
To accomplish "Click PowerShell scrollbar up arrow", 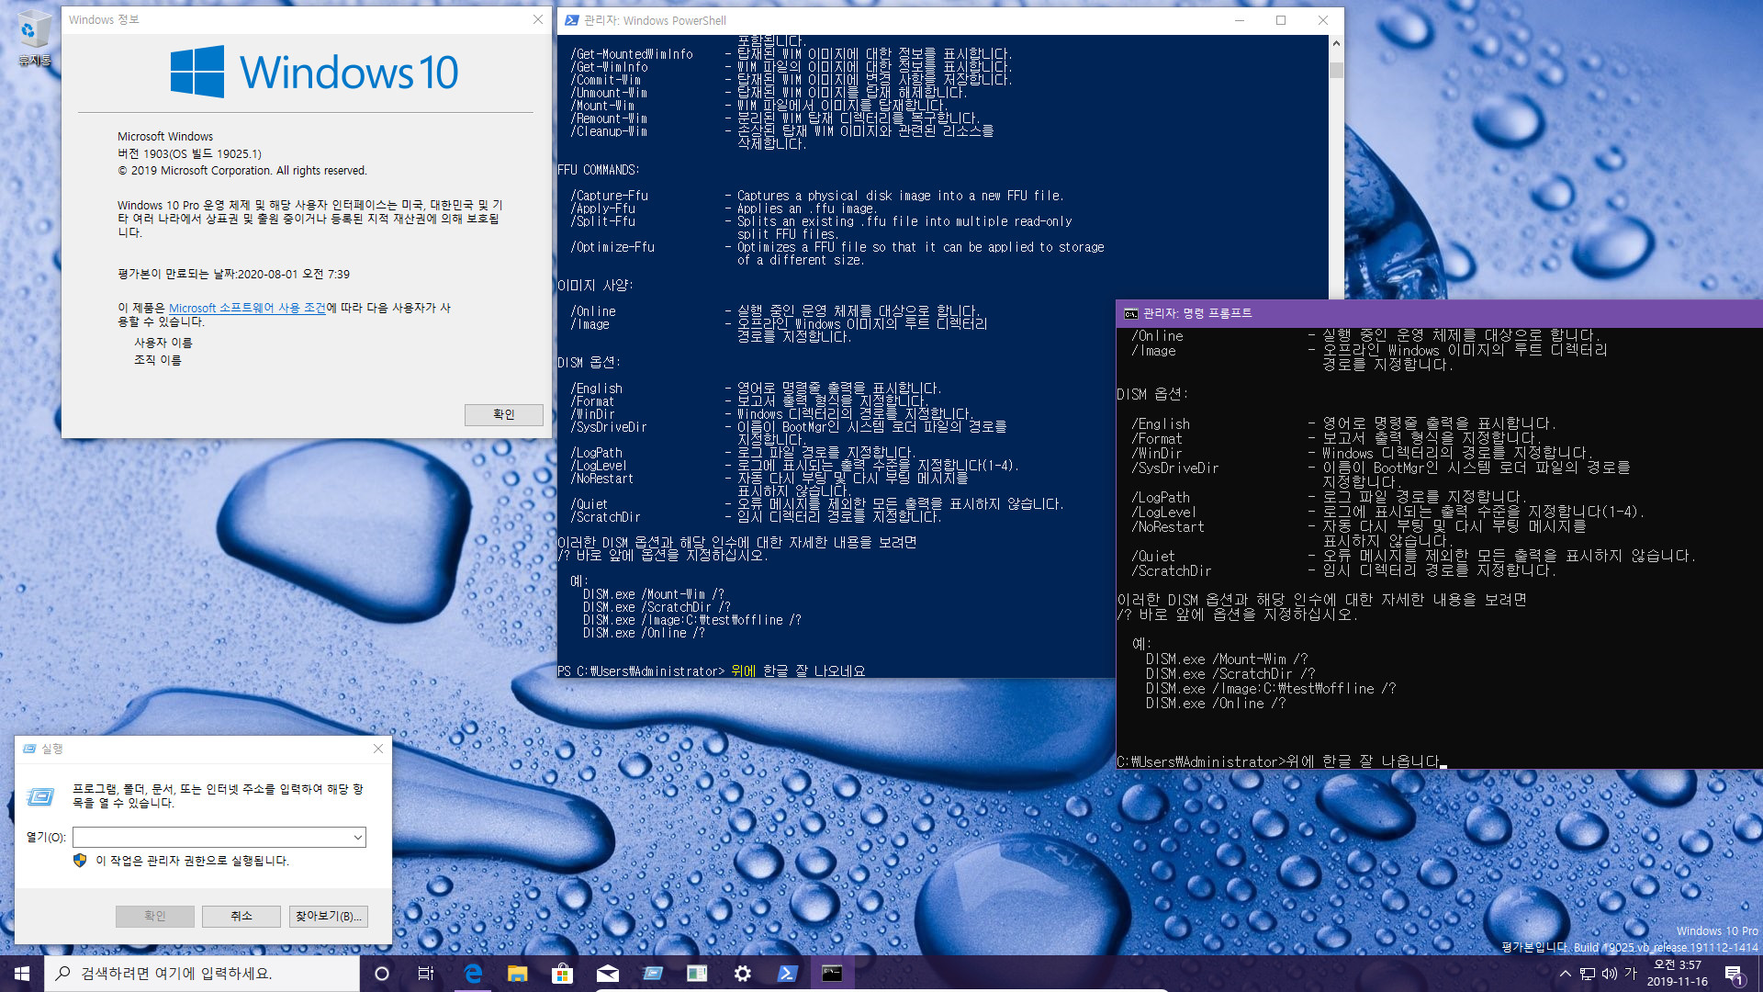I will click(1336, 43).
